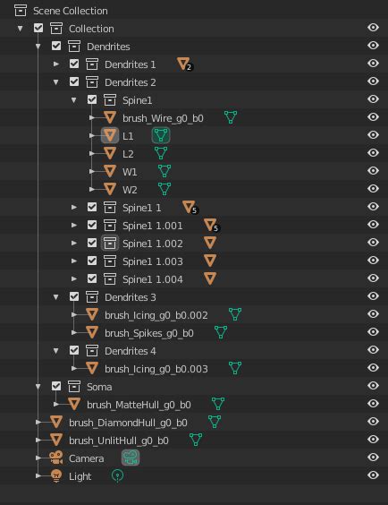388x505 pixels.
Task: Click the Soma collection icon
Action: tap(74, 386)
